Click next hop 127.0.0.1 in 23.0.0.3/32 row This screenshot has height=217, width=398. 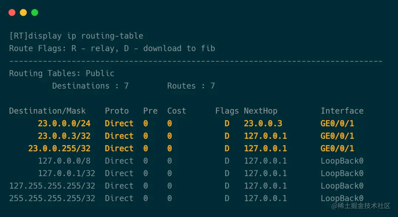tap(265, 136)
